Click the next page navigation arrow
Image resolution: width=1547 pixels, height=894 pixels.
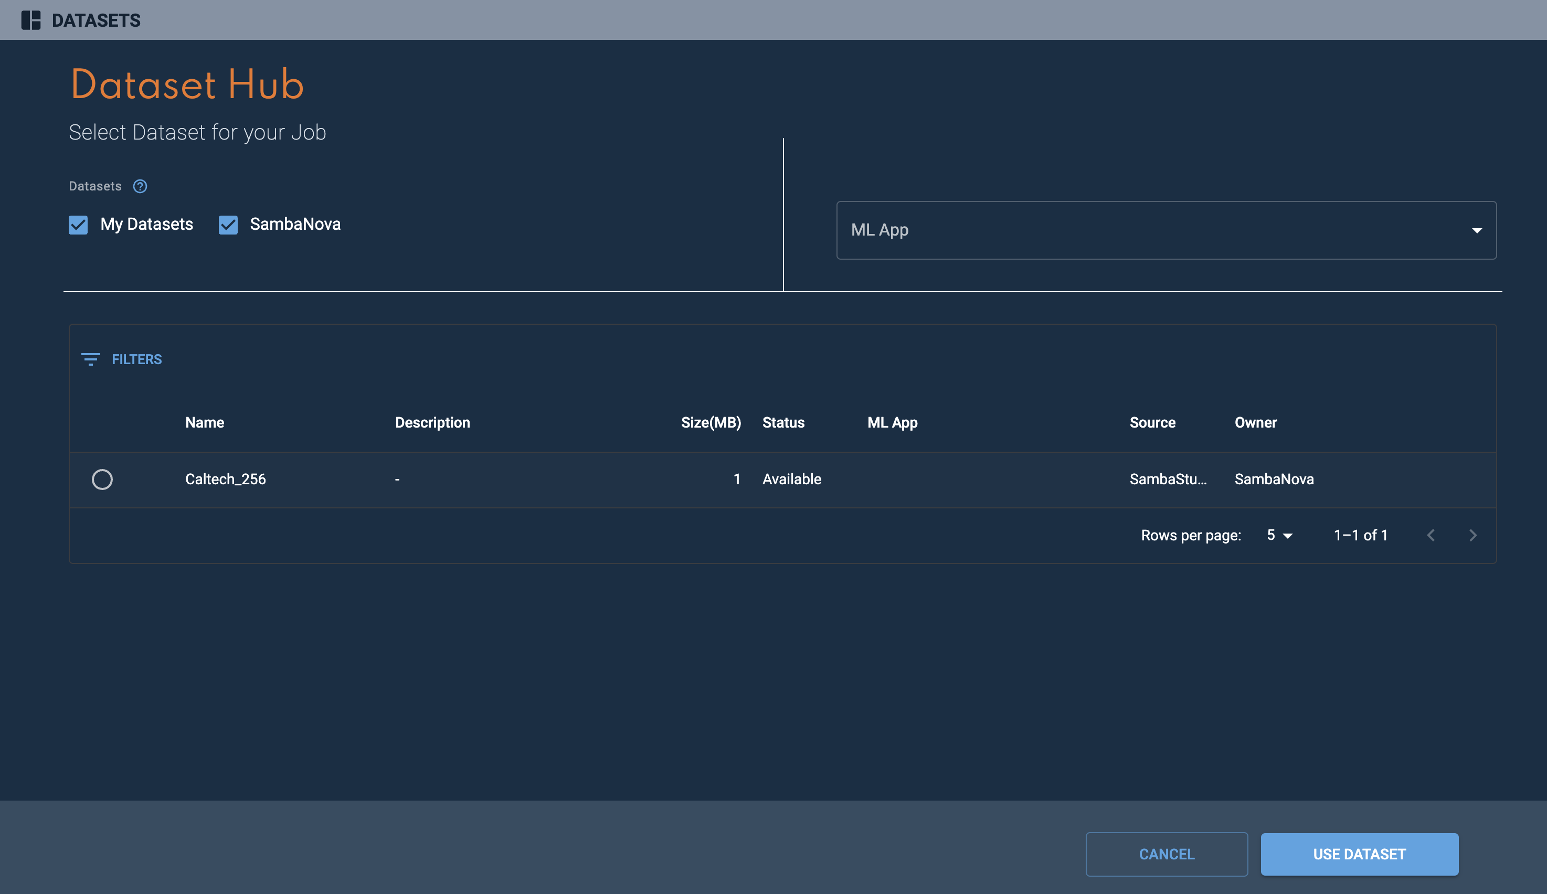coord(1471,535)
